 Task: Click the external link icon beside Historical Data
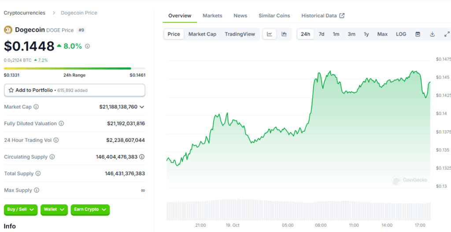[342, 16]
